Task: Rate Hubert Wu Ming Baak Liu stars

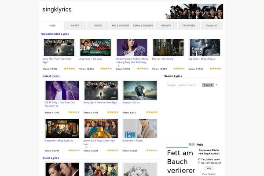Action: tap(74, 150)
